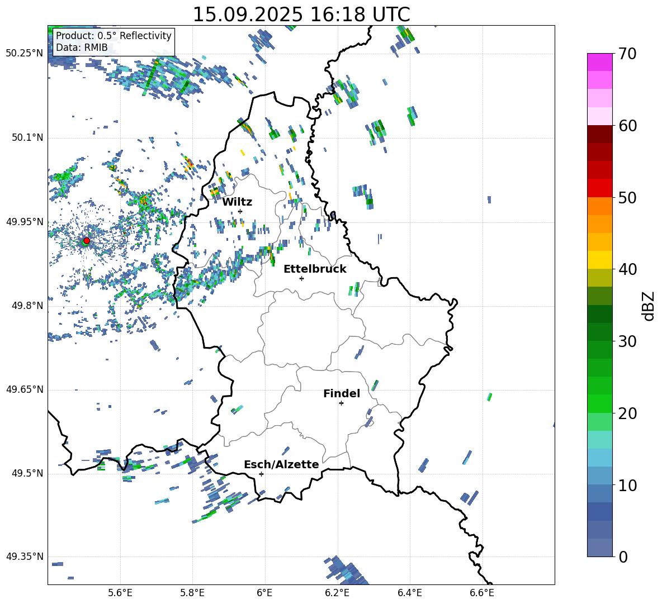Click the magenta top colorbar segment

pyautogui.click(x=599, y=62)
